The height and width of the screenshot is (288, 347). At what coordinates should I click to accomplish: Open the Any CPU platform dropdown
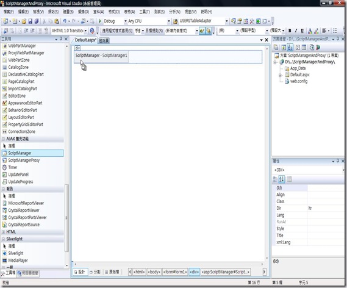point(169,21)
